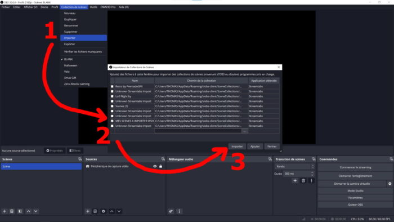Add a new scene with plus icon

tap(5, 211)
